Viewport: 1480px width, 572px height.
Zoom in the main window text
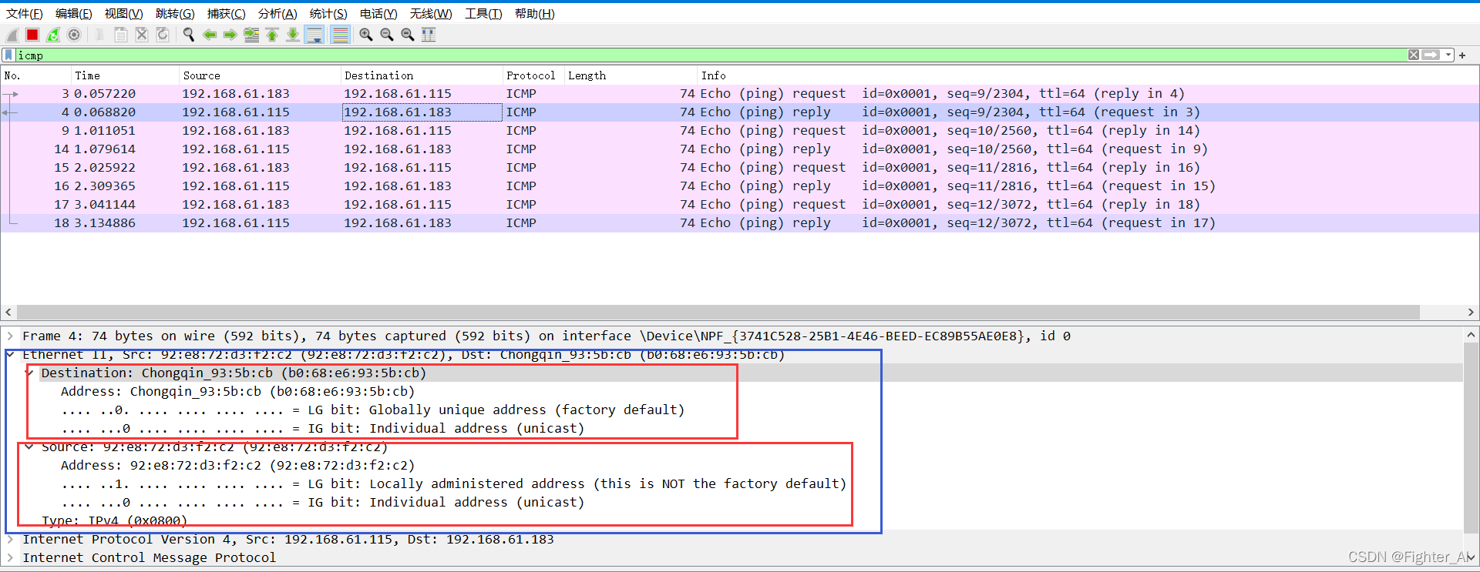coord(366,35)
